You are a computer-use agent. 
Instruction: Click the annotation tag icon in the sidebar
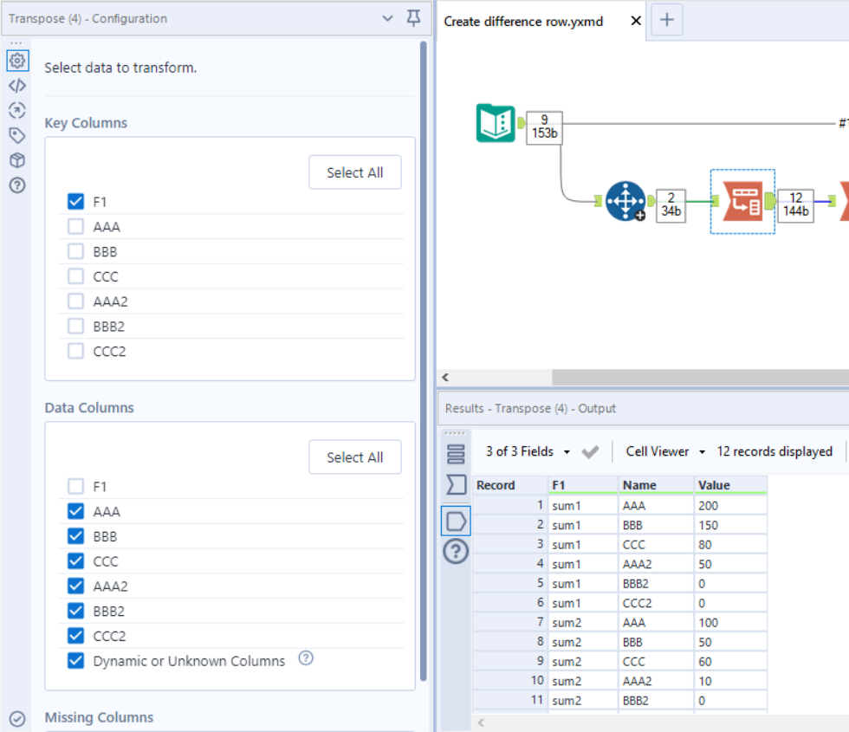17,135
